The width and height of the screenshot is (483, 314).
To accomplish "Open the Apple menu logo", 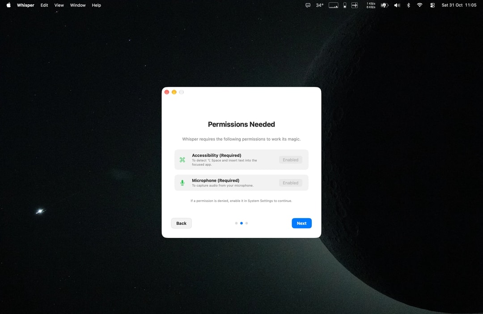I will (8, 5).
